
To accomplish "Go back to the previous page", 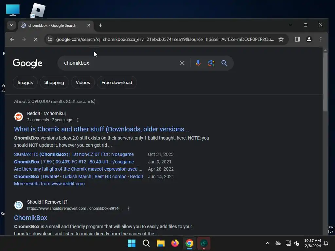I will [12, 39].
